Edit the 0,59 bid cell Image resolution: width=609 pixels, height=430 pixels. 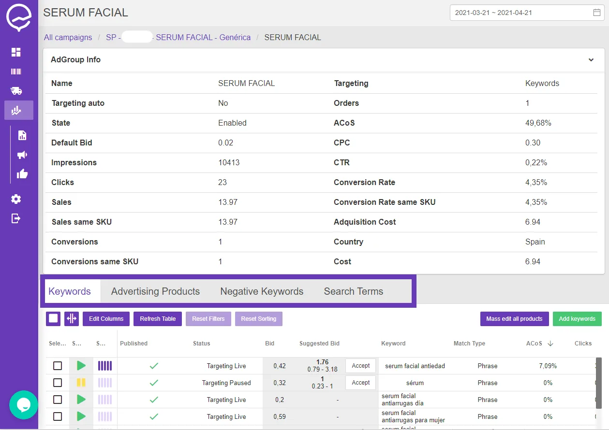(x=280, y=416)
